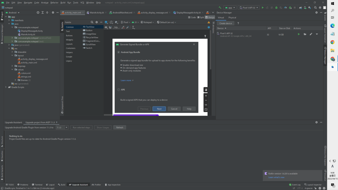Click the Default Margins 0dp field

[116, 27]
